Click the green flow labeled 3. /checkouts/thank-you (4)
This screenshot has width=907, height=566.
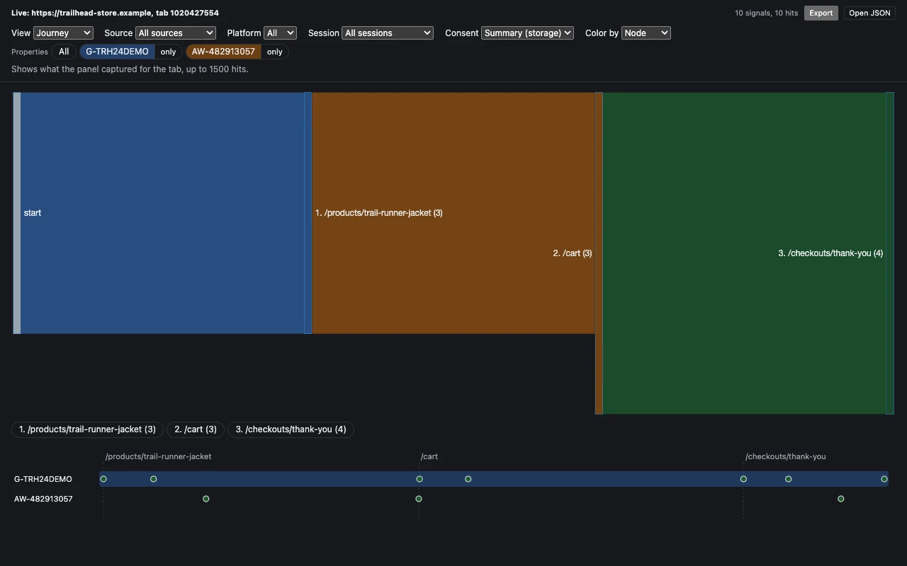[x=744, y=253]
